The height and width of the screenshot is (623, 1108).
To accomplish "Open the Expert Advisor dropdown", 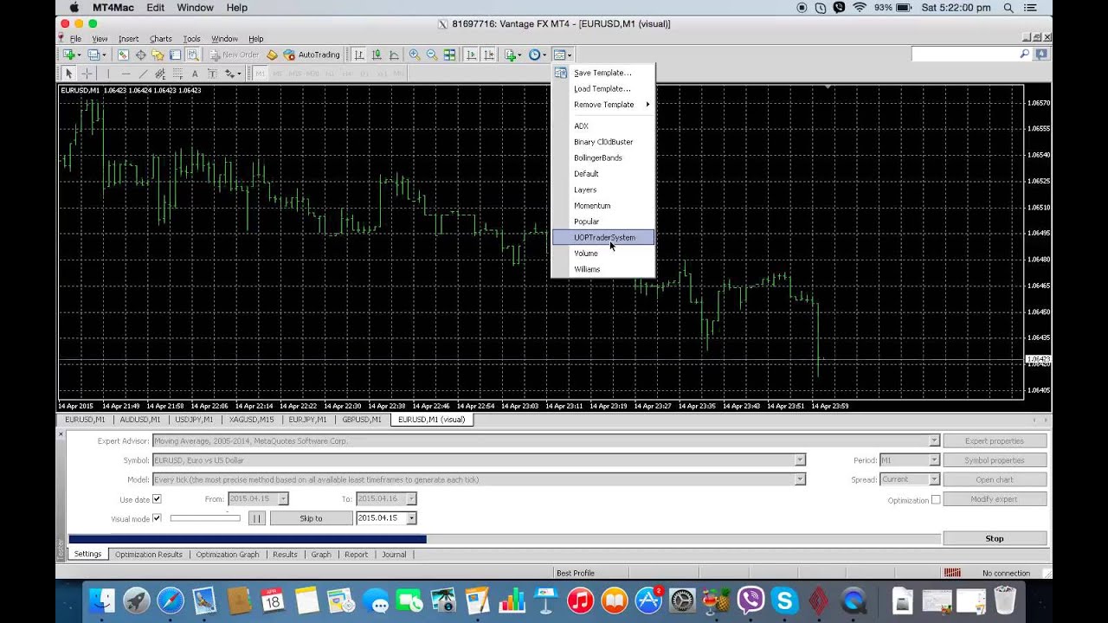I will [934, 440].
